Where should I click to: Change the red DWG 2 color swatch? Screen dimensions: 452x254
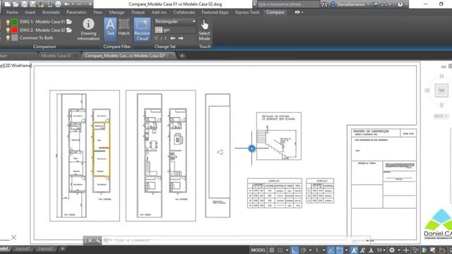(14, 30)
